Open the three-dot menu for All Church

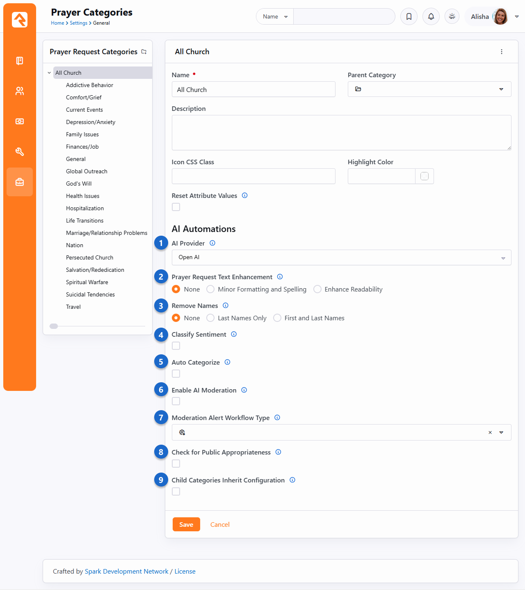502,52
